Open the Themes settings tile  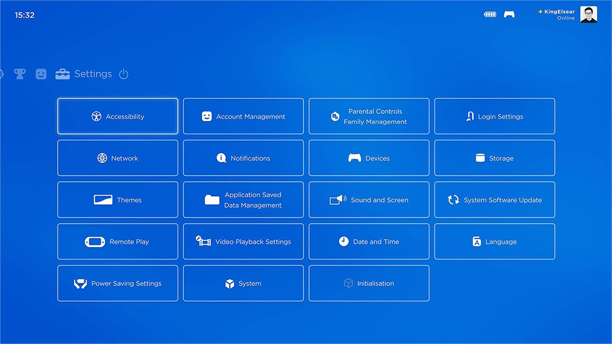118,200
